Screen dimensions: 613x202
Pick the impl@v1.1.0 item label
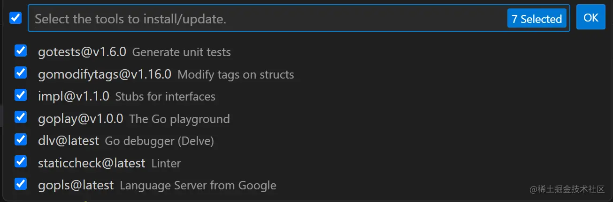pyautogui.click(x=73, y=96)
